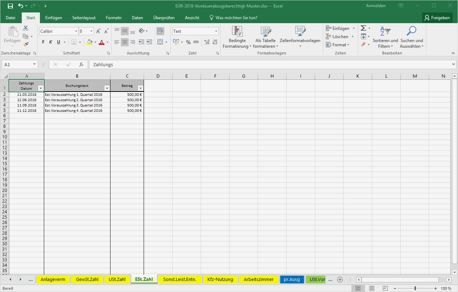Select the italic (K) formatting icon

(50, 42)
